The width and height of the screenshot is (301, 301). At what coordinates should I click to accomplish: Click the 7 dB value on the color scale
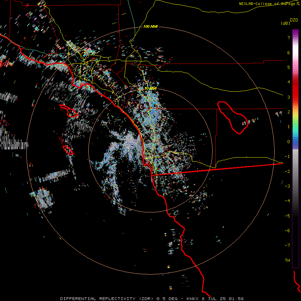coord(289,37)
